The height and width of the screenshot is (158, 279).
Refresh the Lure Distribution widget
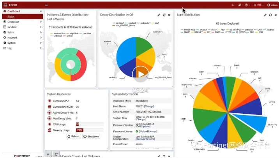pos(270,15)
